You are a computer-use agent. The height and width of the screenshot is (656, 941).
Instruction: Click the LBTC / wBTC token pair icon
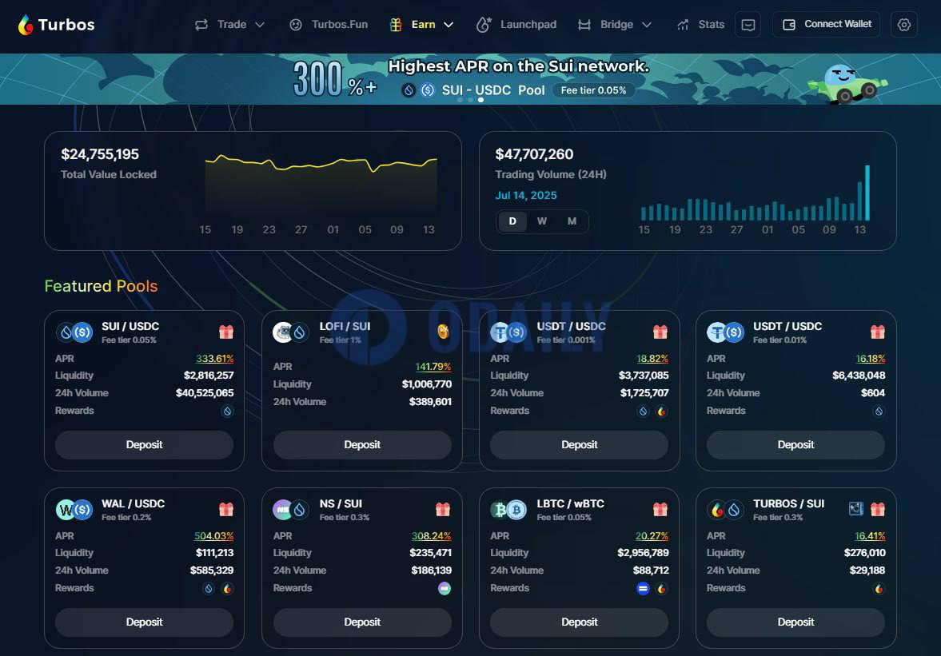pyautogui.click(x=508, y=510)
